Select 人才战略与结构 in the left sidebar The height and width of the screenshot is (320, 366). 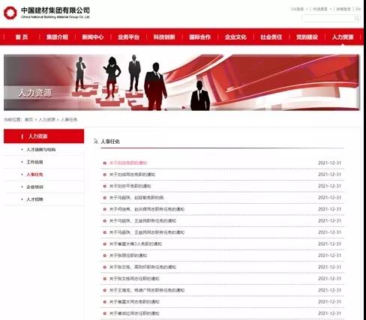coord(41,150)
